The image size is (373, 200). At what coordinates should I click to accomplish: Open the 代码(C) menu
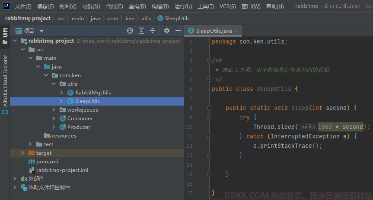(x=114, y=6)
